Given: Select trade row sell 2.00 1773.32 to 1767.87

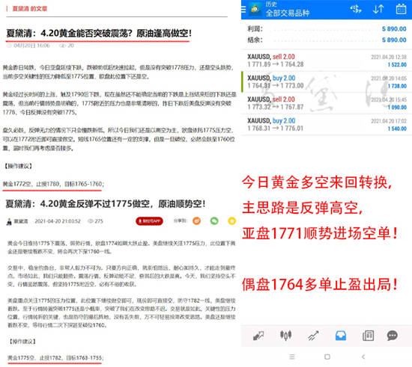Looking at the screenshot, I should (x=327, y=103).
